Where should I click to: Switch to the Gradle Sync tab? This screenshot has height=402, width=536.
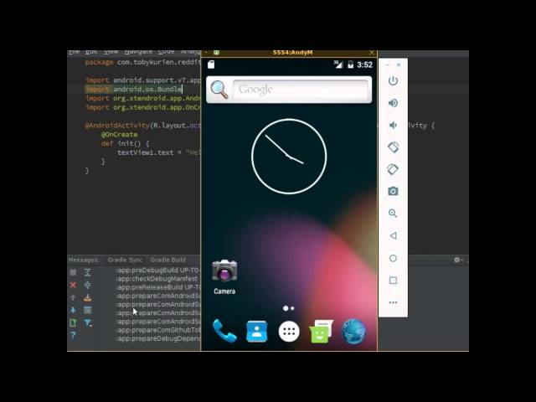(125, 260)
